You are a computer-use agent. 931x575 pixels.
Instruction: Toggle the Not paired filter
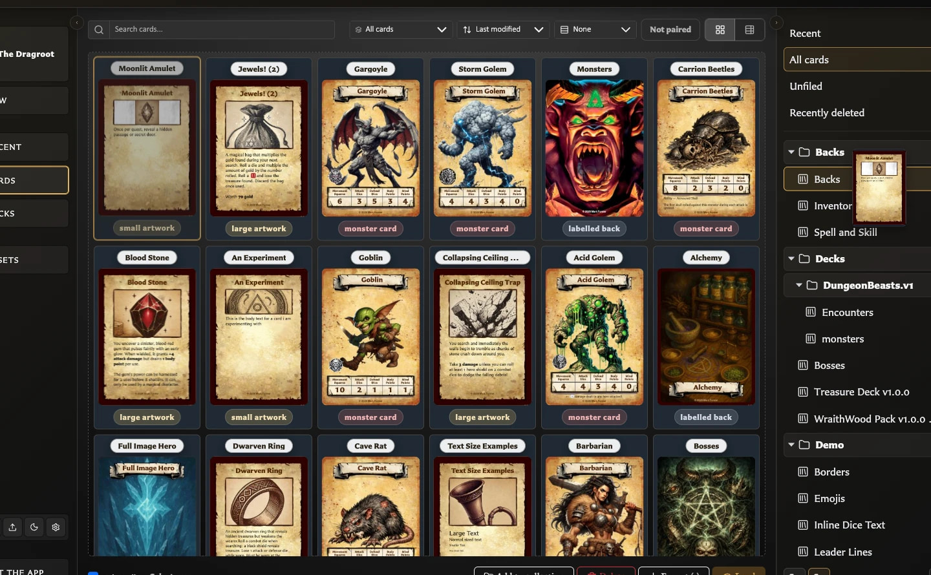coord(670,30)
